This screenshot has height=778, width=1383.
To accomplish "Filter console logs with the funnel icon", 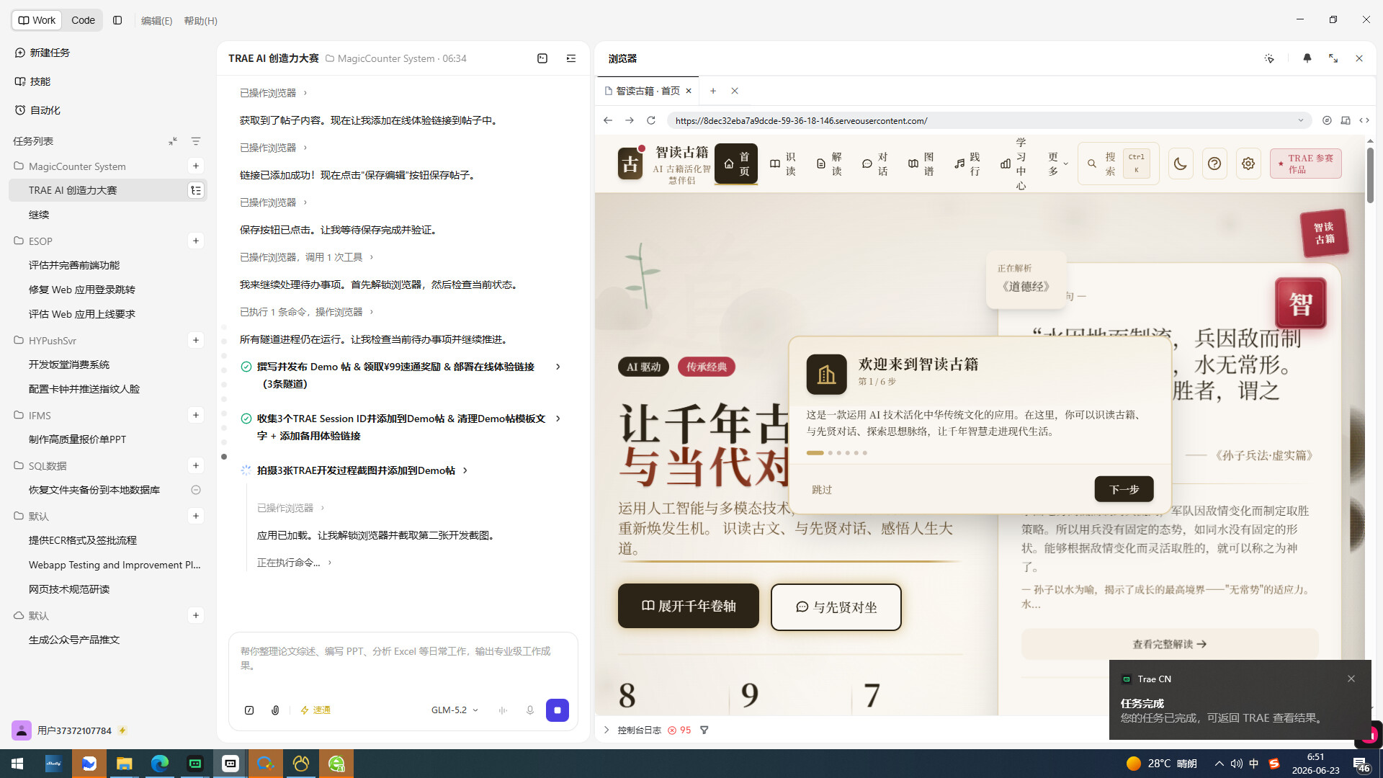I will pyautogui.click(x=704, y=730).
